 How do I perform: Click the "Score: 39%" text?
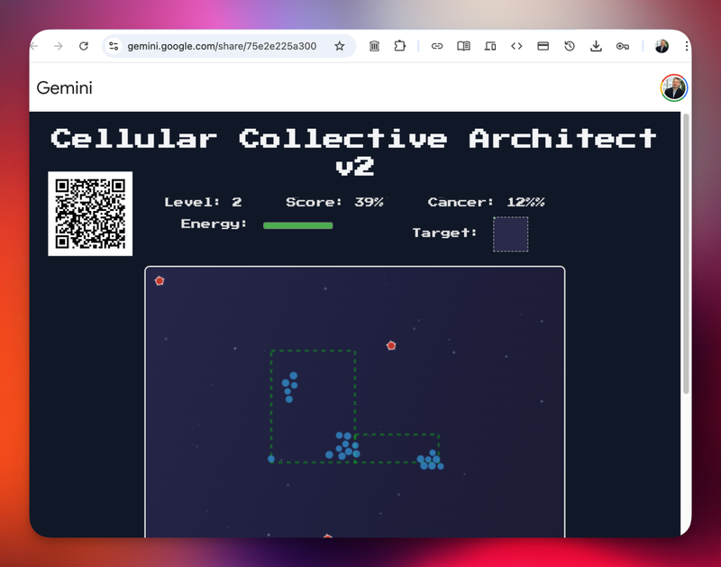334,202
